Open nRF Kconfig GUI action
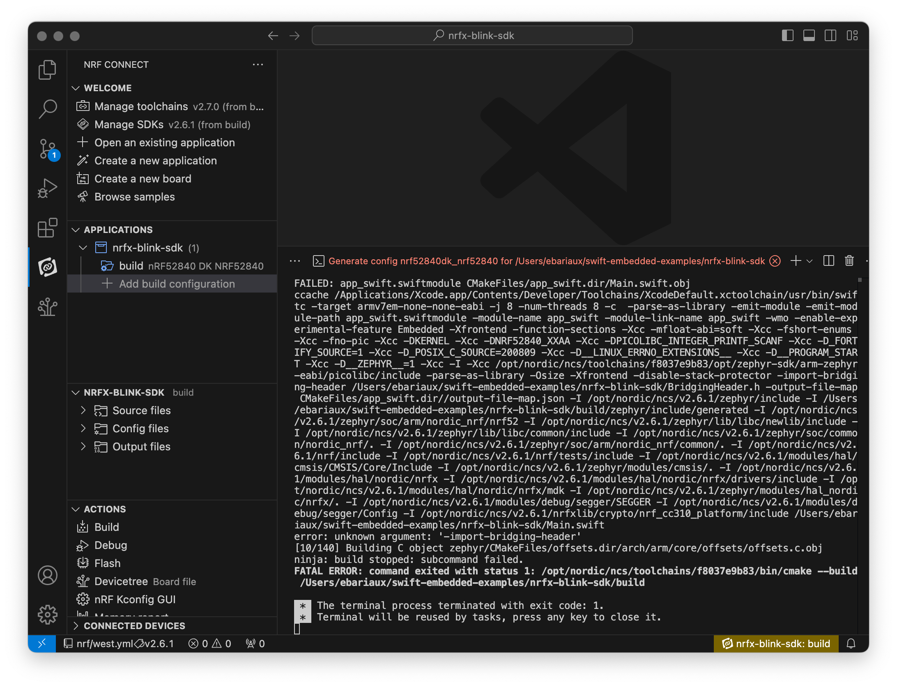Image resolution: width=897 pixels, height=687 pixels. click(172, 599)
